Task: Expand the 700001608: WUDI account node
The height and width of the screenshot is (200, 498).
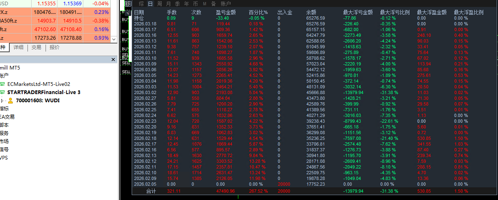Action: (x=2, y=100)
